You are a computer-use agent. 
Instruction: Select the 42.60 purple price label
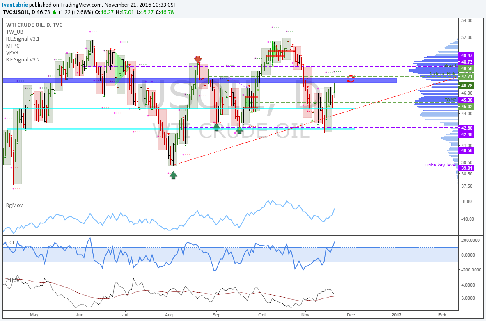click(x=467, y=128)
